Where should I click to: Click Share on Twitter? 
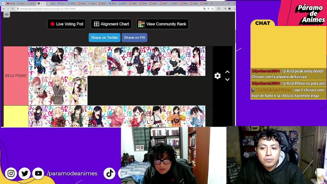pos(104,38)
